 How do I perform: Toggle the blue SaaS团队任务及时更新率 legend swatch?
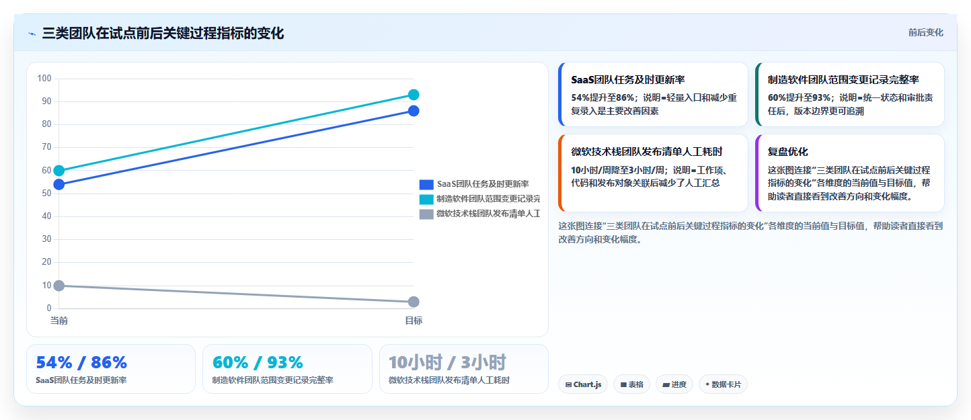tap(426, 184)
